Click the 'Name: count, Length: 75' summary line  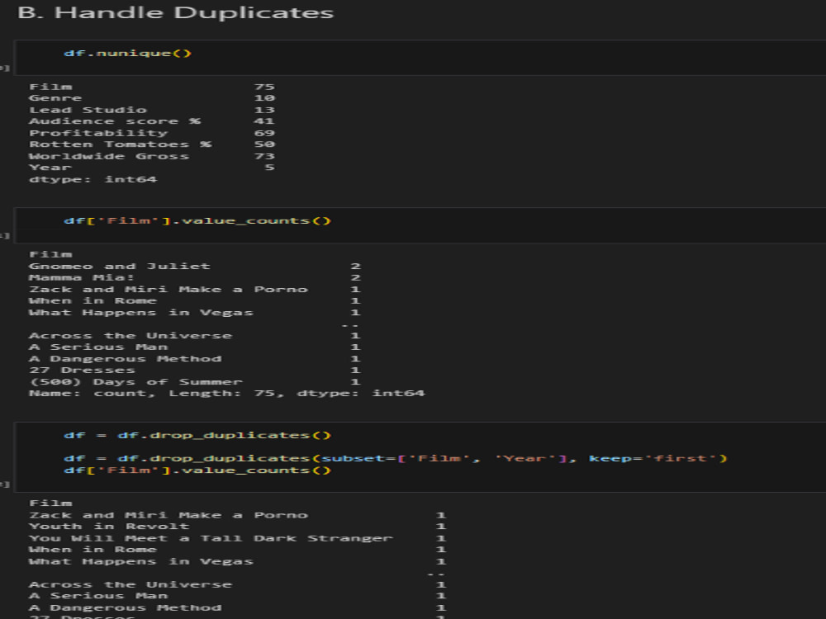[x=226, y=393]
